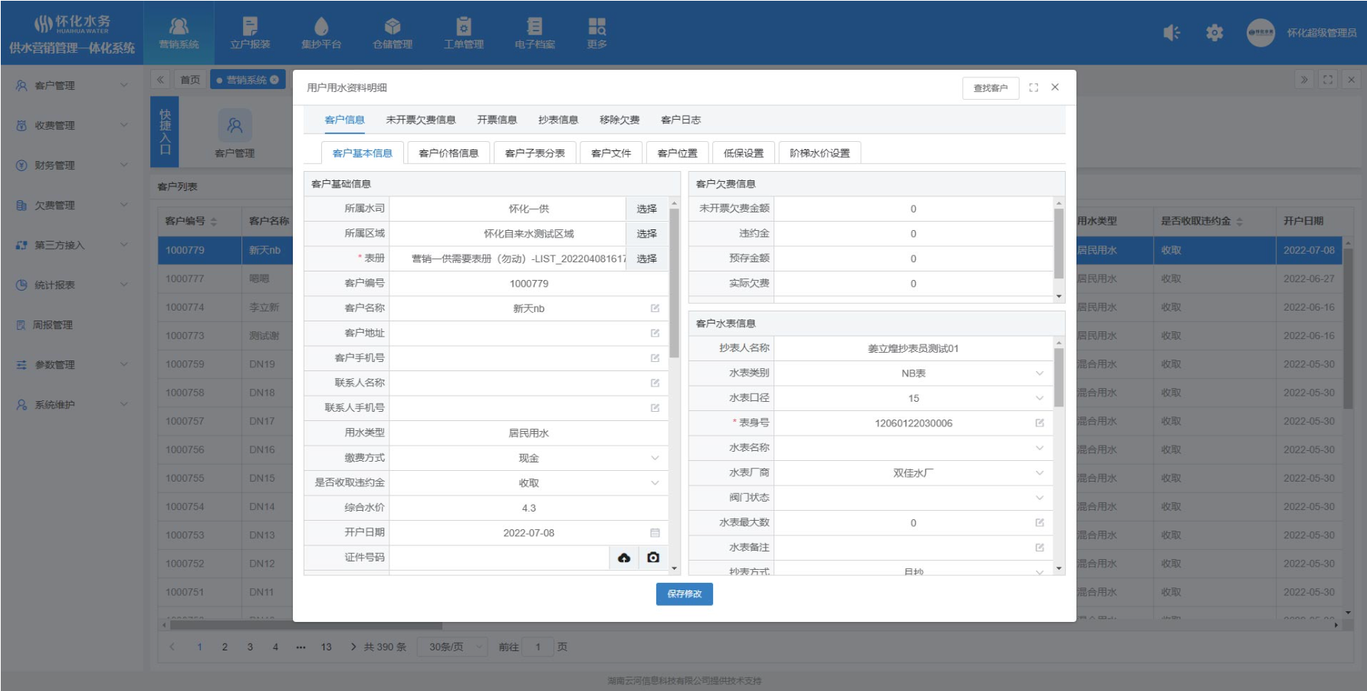Viewport: 1367px width, 691px height.
Task: Switch to the 开票信息 tab
Action: pos(497,120)
